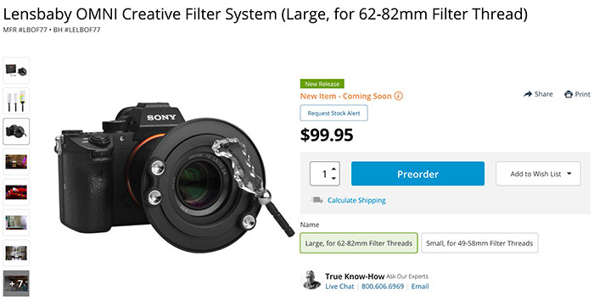Increase quantity with the up arrow
This screenshot has height=306, width=594.
333,169
